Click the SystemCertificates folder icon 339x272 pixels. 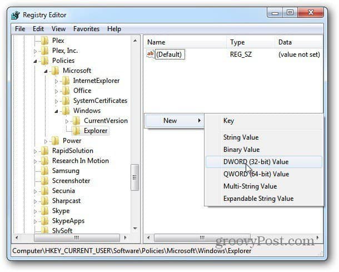tap(66, 101)
